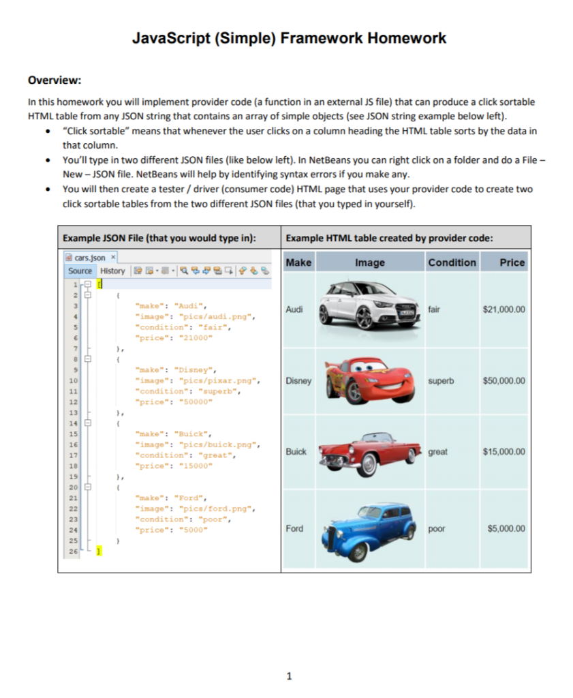Collapse the Audi object fold at line 2
This screenshot has width=573, height=698.
88,294
